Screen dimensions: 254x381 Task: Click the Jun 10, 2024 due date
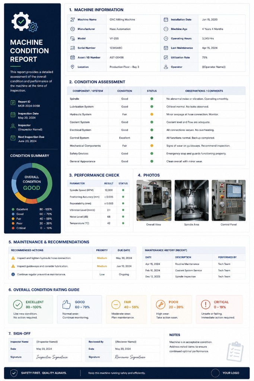pyautogui.click(x=124, y=266)
